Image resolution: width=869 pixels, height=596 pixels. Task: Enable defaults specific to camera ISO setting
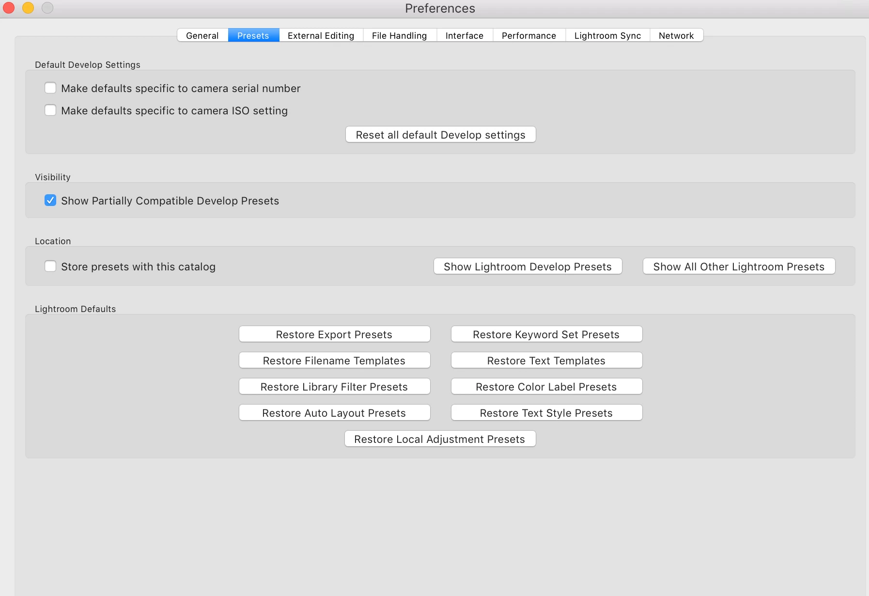click(x=50, y=110)
